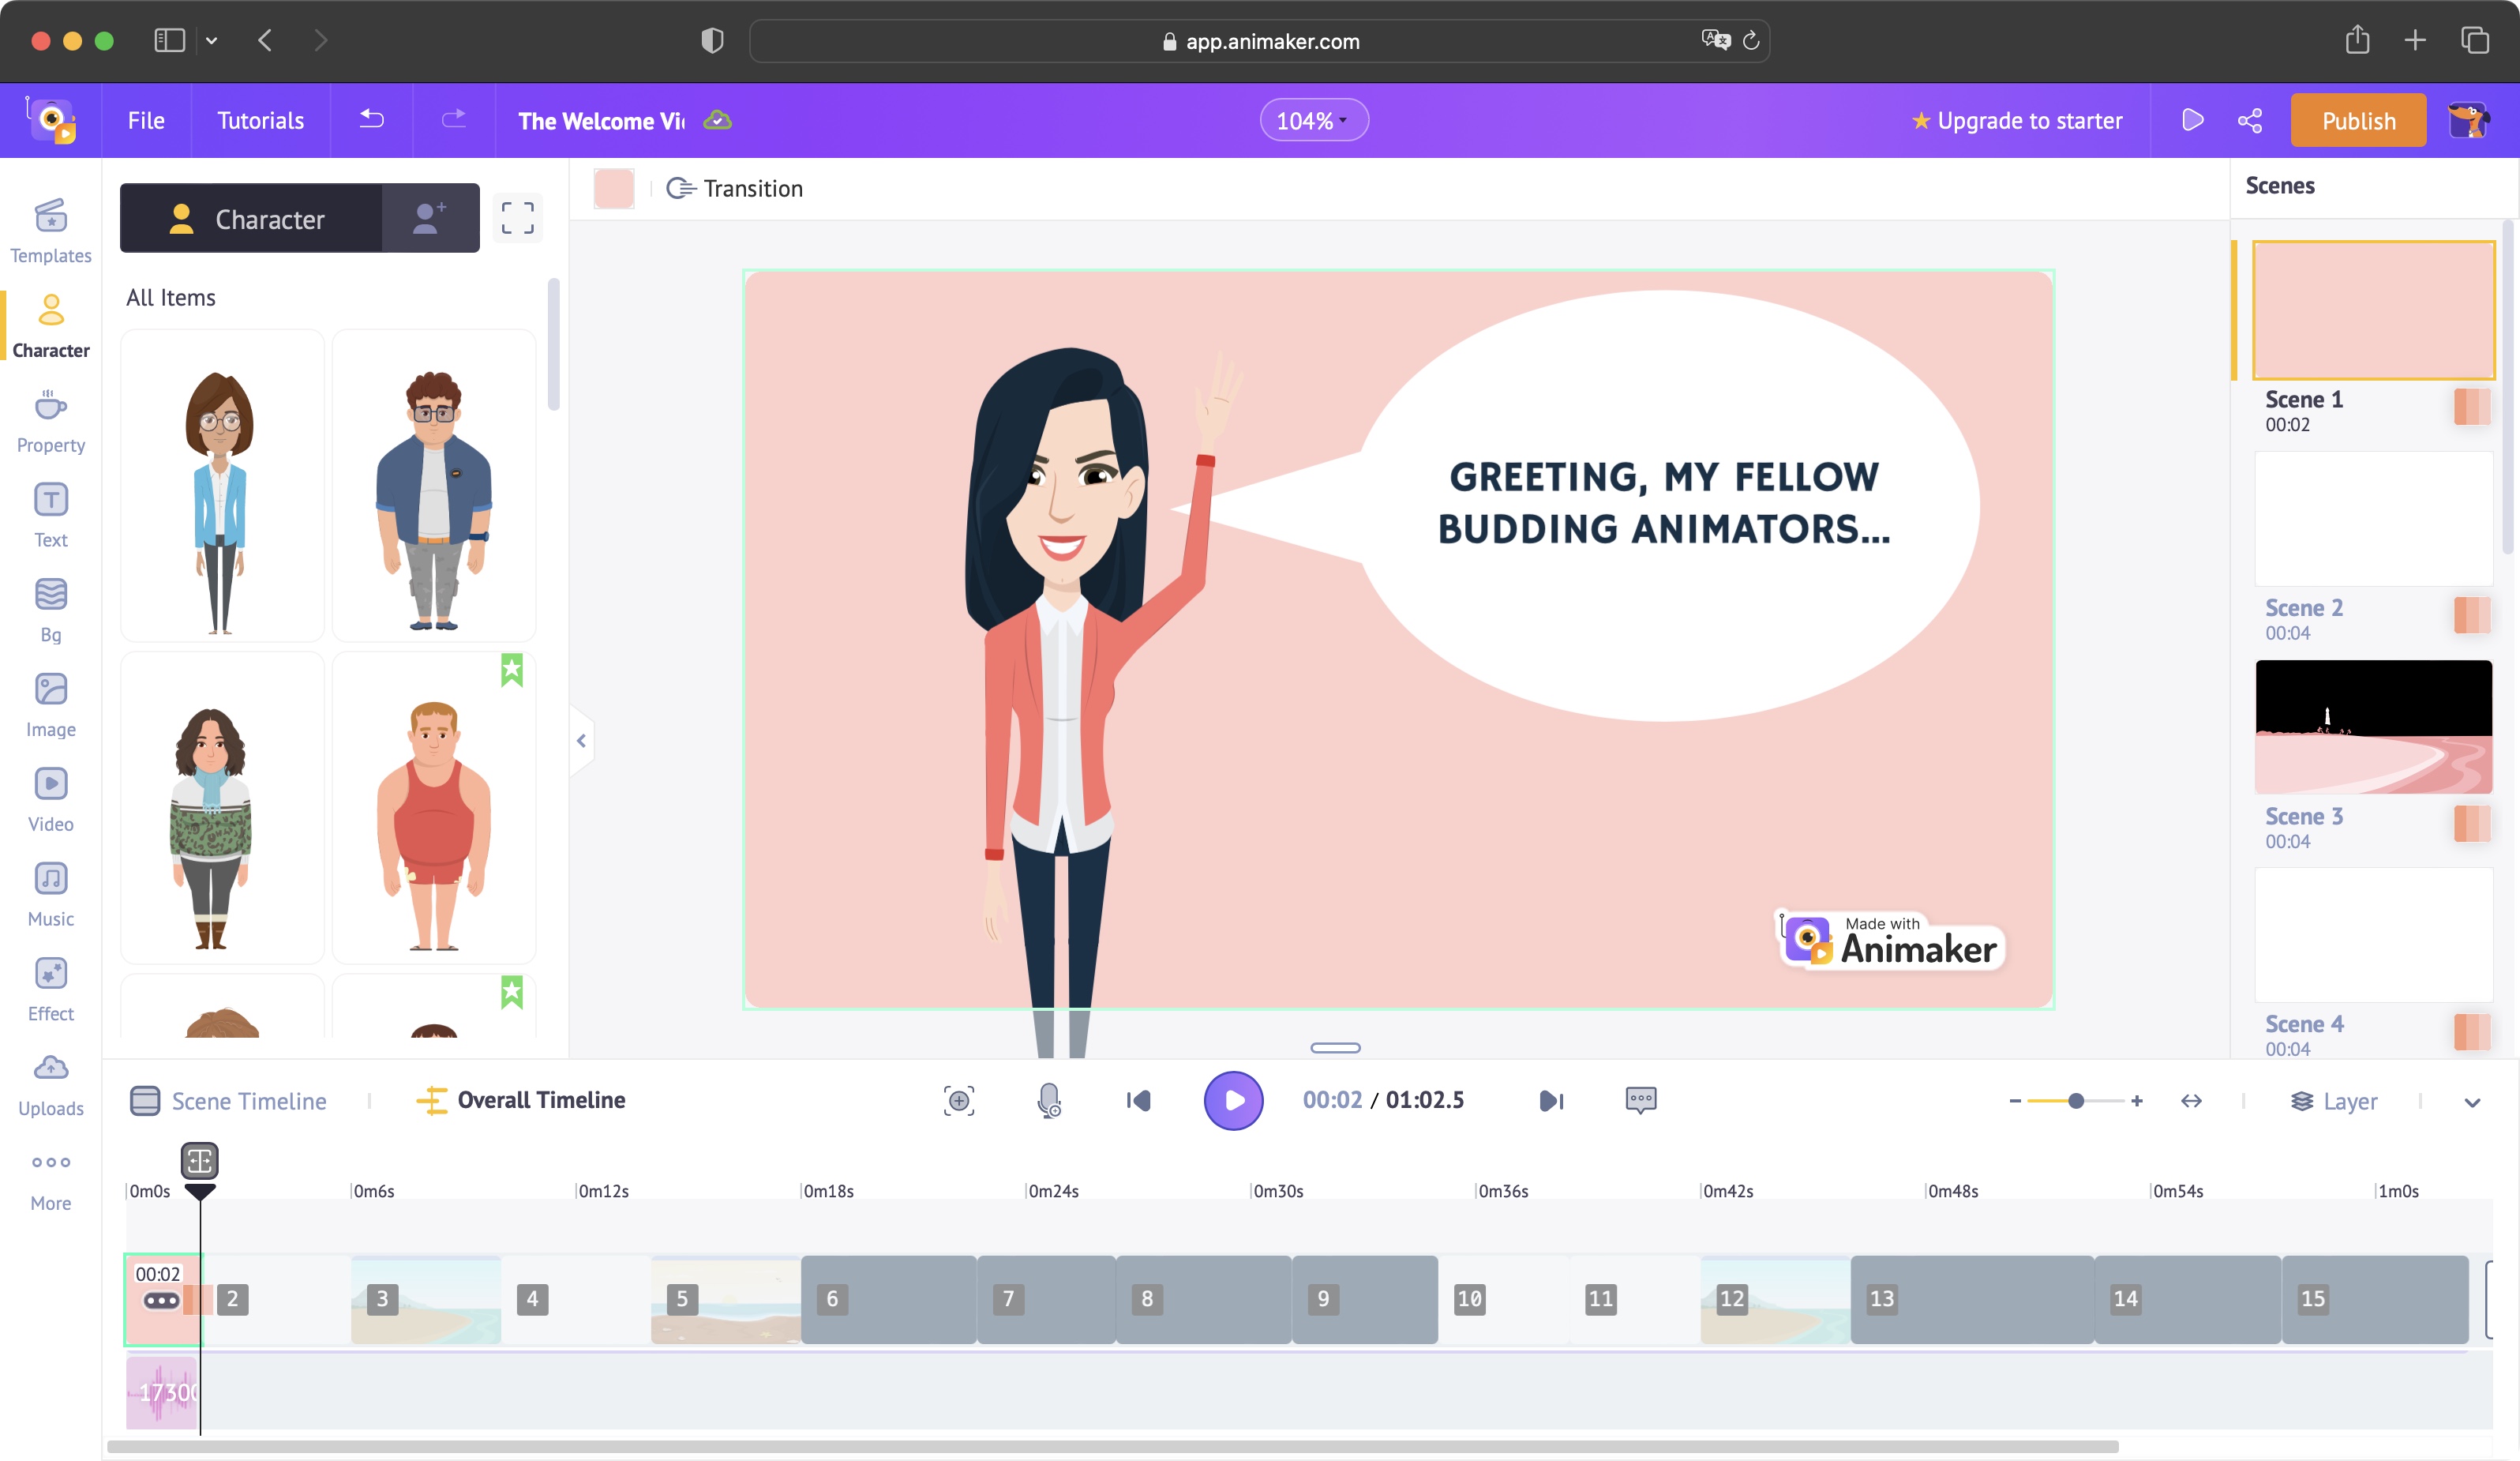Adjust the timeline zoom slider
This screenshot has width=2520, height=1461.
2077,1100
